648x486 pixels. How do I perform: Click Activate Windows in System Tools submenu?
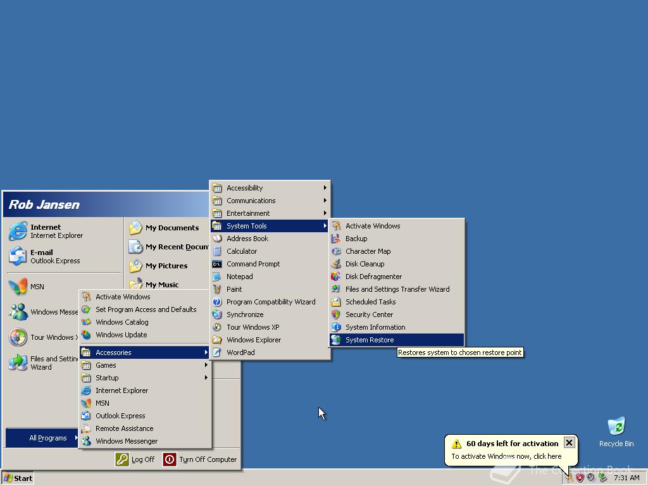click(x=397, y=226)
